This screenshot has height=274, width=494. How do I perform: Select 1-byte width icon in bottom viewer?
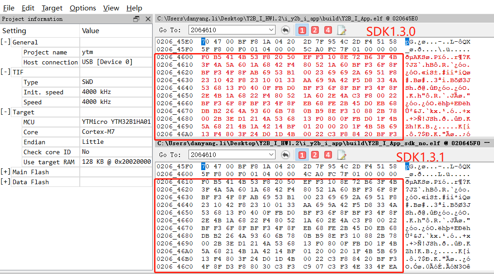(302, 155)
